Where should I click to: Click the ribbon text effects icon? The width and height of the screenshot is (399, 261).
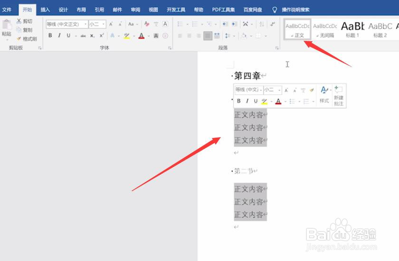[x=112, y=36]
